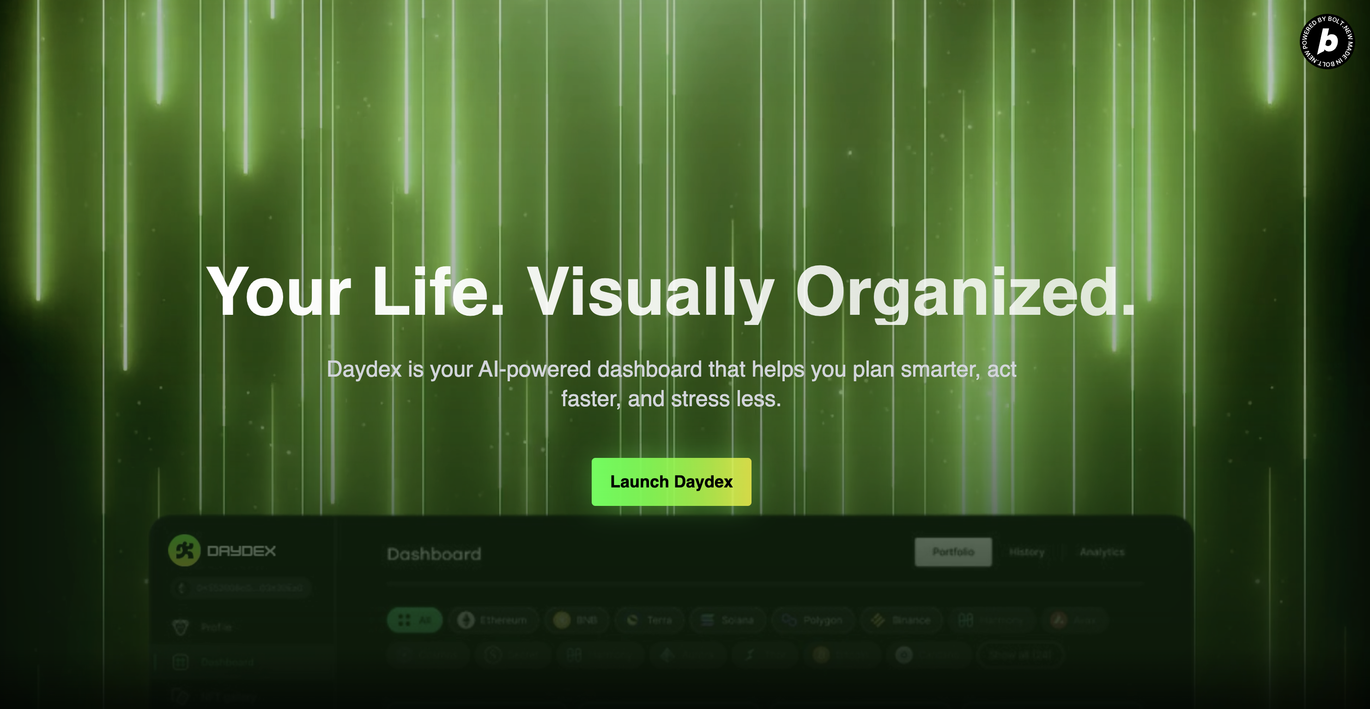This screenshot has height=709, width=1370.
Task: Toggle the green All filter chip
Action: [415, 620]
